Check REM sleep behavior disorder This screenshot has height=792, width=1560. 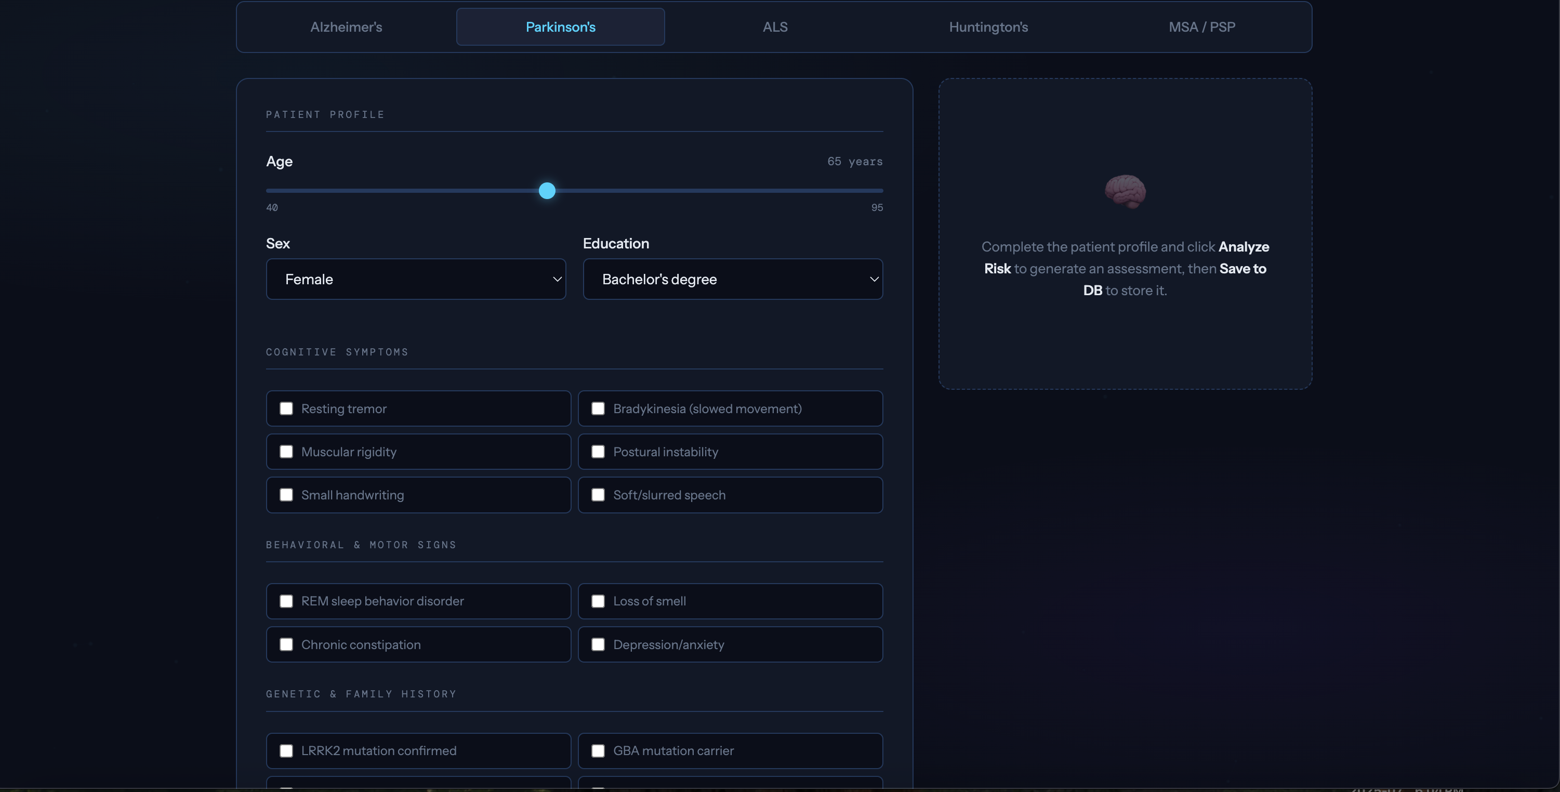pos(286,601)
